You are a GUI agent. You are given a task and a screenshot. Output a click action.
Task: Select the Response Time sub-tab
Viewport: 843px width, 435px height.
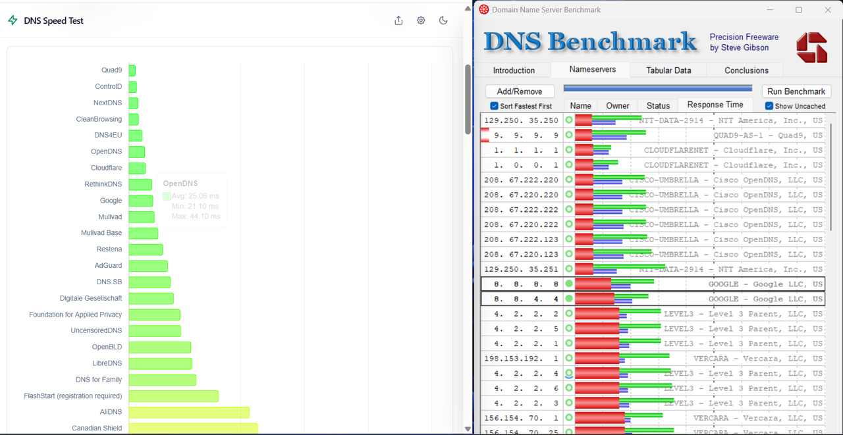point(715,105)
